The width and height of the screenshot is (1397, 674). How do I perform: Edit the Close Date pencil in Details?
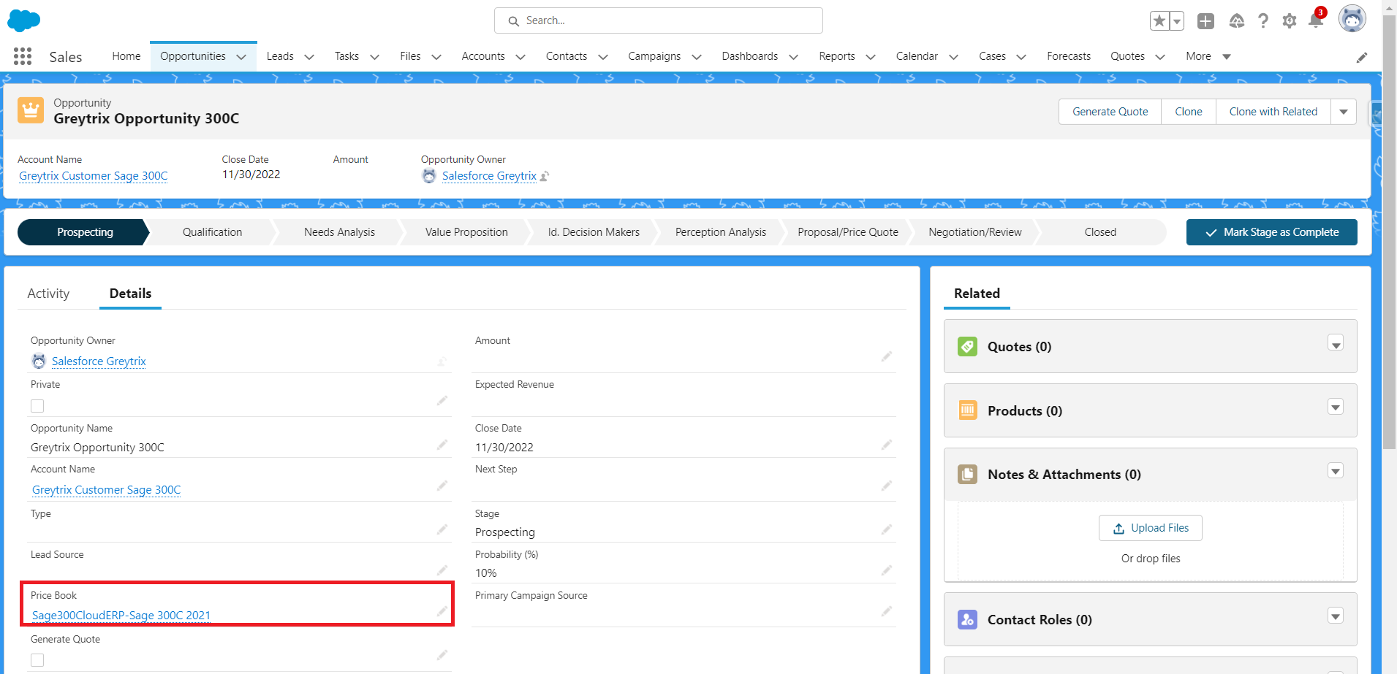887,444
